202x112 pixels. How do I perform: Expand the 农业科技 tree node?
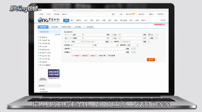pyautogui.click(x=39, y=46)
